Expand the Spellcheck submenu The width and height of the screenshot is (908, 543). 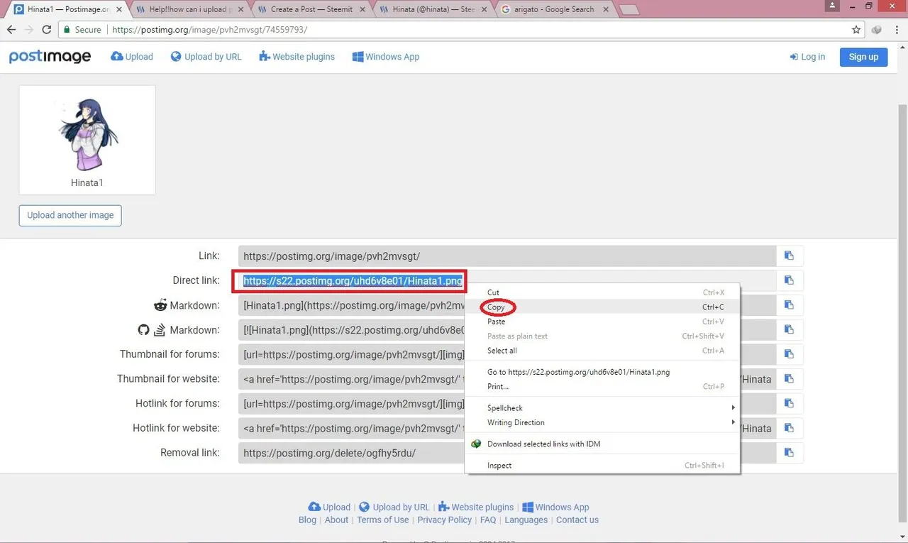602,408
